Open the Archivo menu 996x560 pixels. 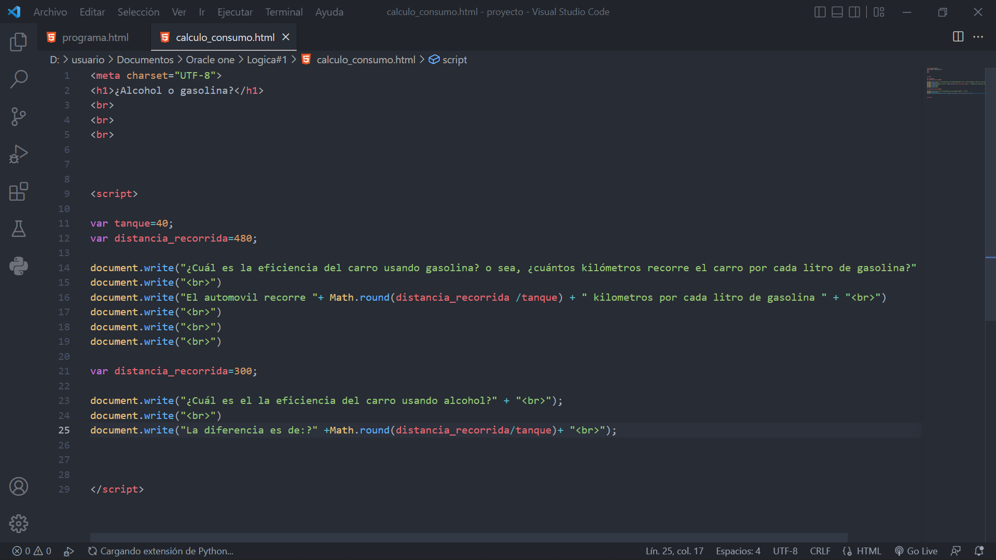(50, 12)
